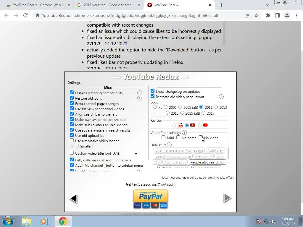Toggle Make own avatar square shaped

click(72, 119)
